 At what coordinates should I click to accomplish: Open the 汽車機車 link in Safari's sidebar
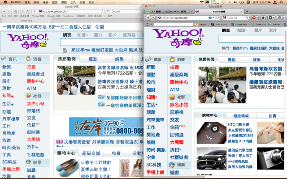[11, 119]
